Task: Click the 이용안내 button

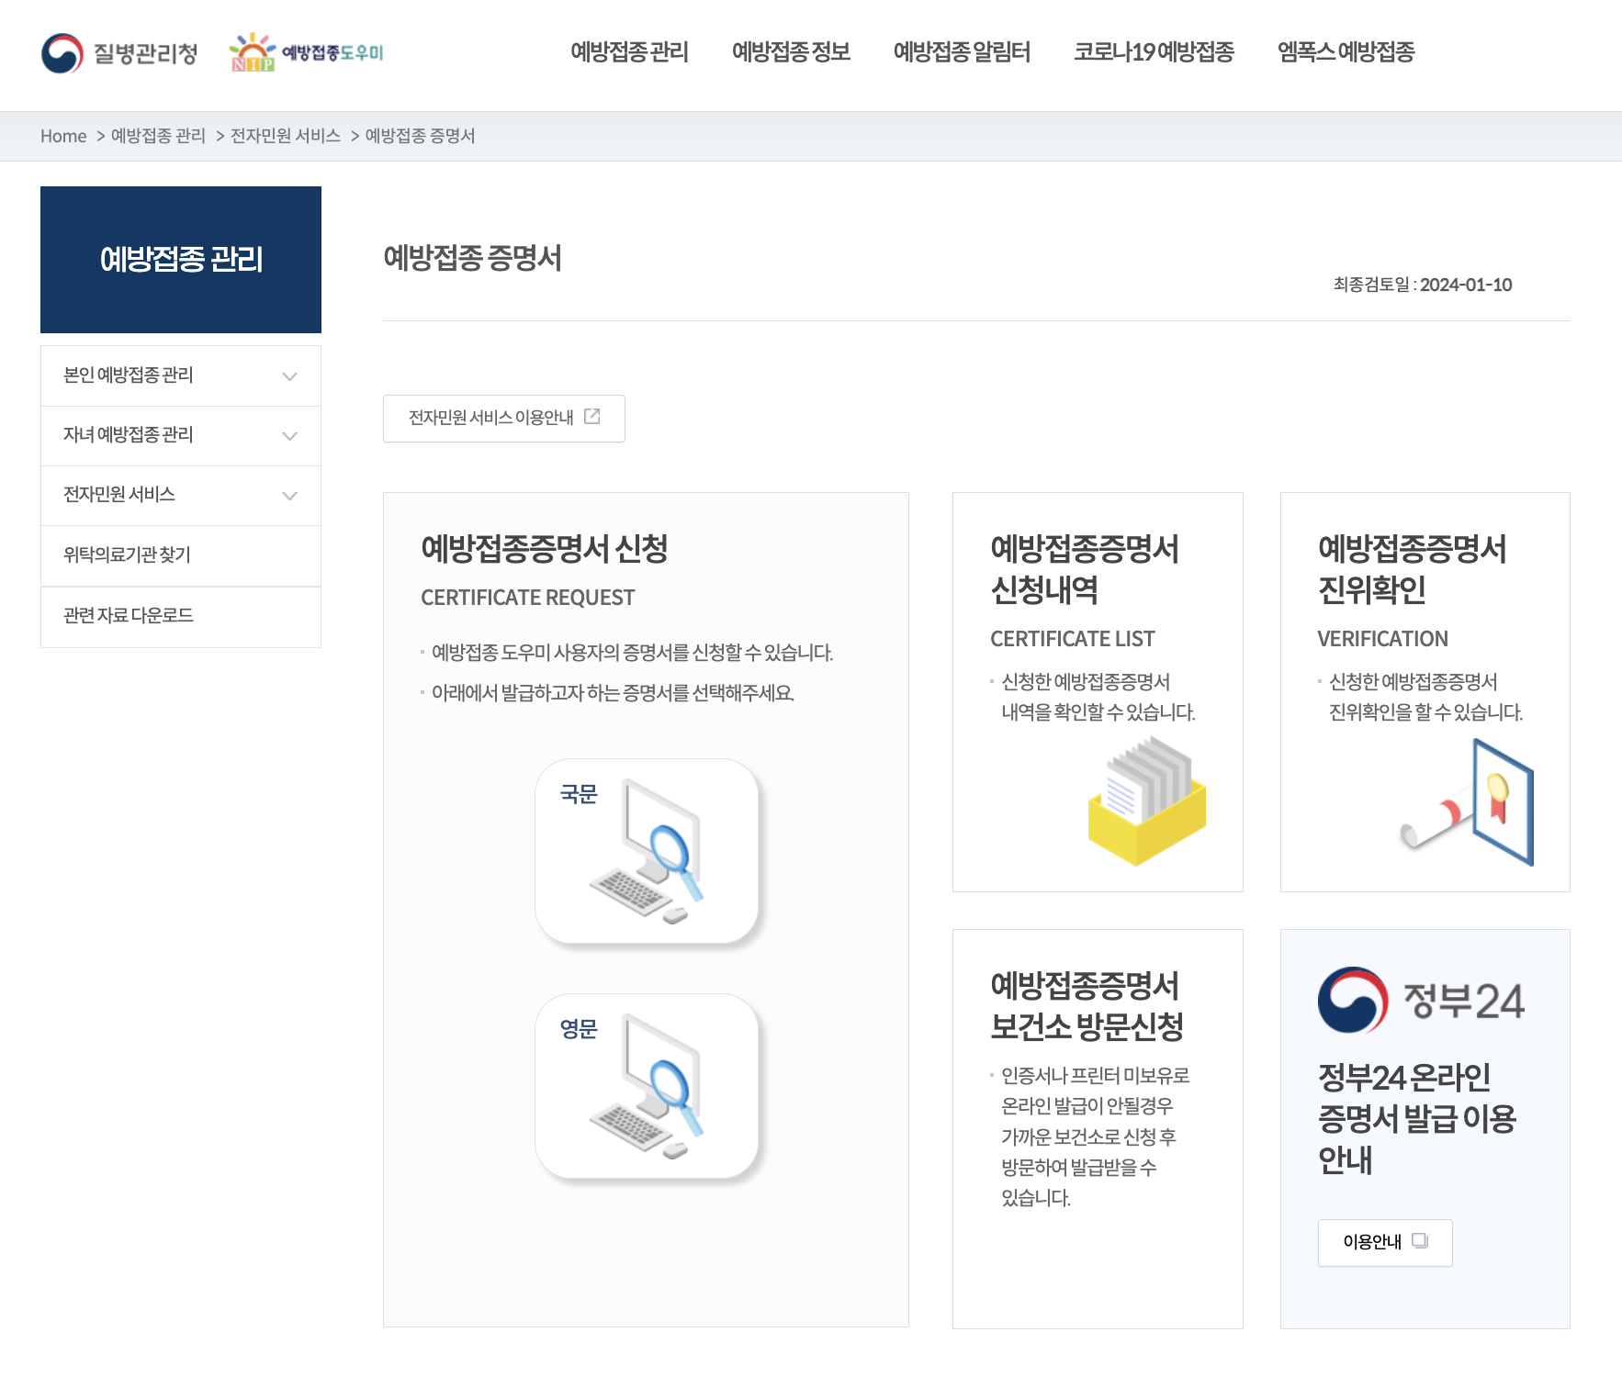Action: [x=1385, y=1243]
